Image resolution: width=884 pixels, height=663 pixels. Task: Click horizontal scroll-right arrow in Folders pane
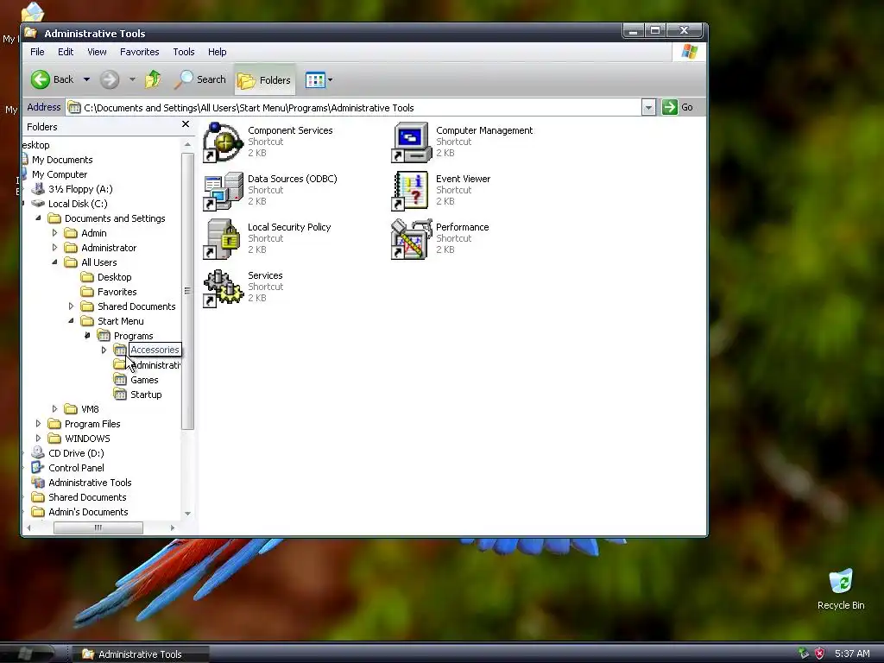pos(173,527)
